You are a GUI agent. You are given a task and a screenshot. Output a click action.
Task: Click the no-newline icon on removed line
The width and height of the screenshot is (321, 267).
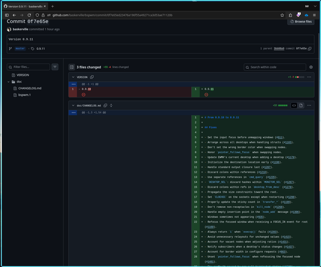84,94
